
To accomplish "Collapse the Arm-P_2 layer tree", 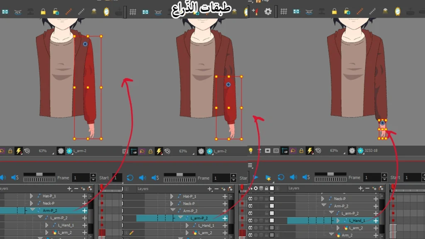I will tap(33, 210).
